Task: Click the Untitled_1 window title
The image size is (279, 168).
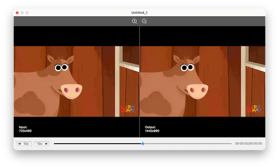Action: click(139, 13)
